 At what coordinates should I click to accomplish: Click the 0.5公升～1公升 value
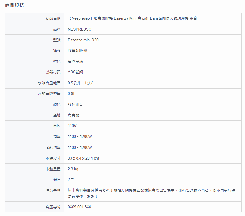(81, 83)
